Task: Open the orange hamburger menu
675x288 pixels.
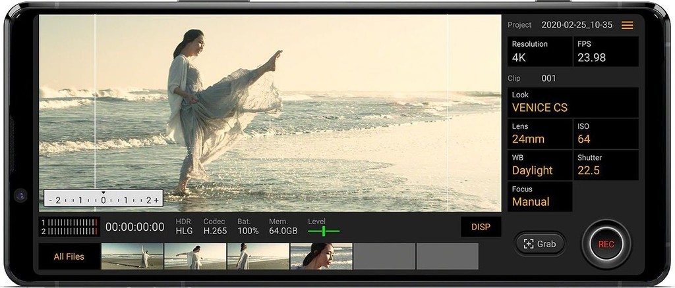Action: pos(627,25)
